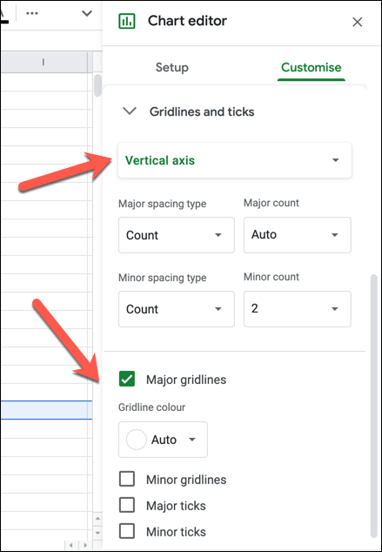Viewport: 382px width, 552px height.
Task: Close the Chart editor panel
Action: (x=358, y=22)
